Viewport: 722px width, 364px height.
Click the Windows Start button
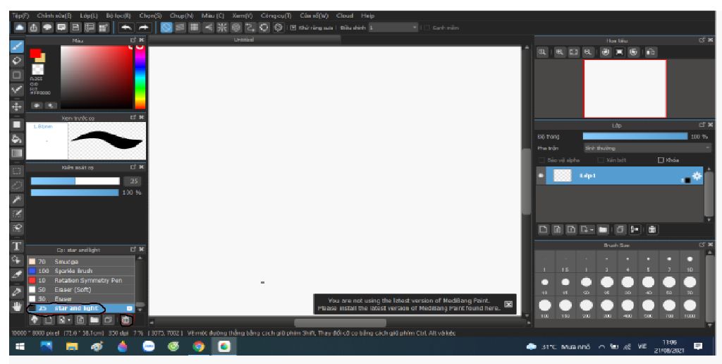point(20,346)
